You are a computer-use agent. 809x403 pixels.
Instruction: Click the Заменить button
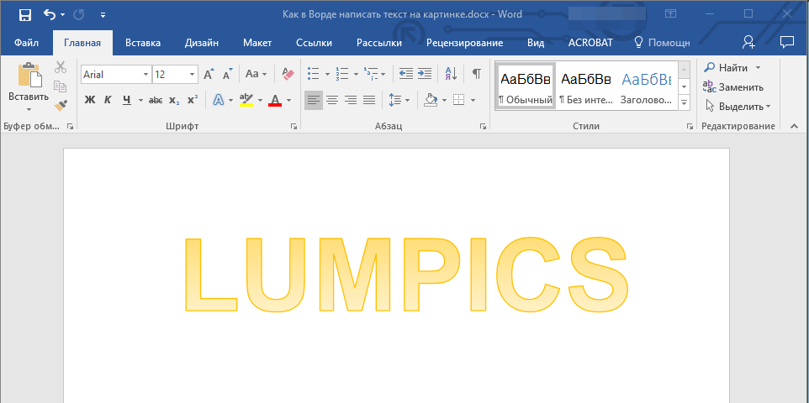(733, 86)
